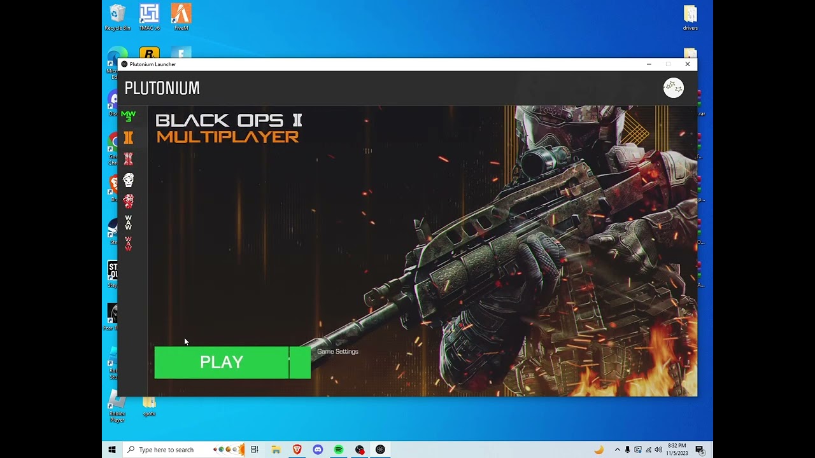Open the OBS recording icon on taskbar
This screenshot has width=815, height=458.
coord(360,450)
